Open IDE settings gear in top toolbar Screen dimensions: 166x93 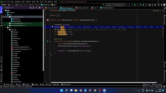[x=162, y=5]
